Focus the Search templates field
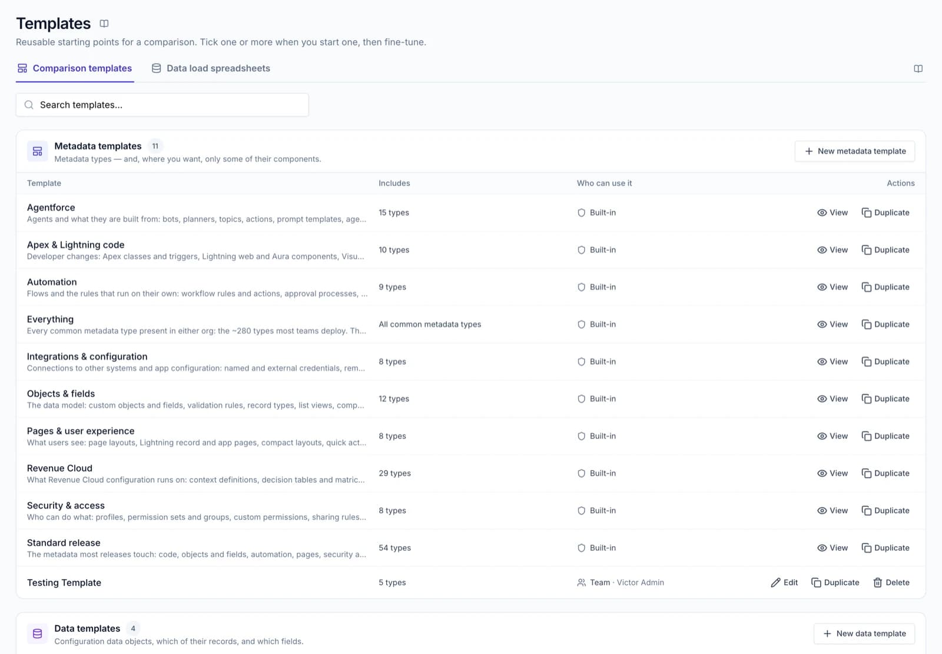This screenshot has height=654, width=942. click(x=162, y=105)
